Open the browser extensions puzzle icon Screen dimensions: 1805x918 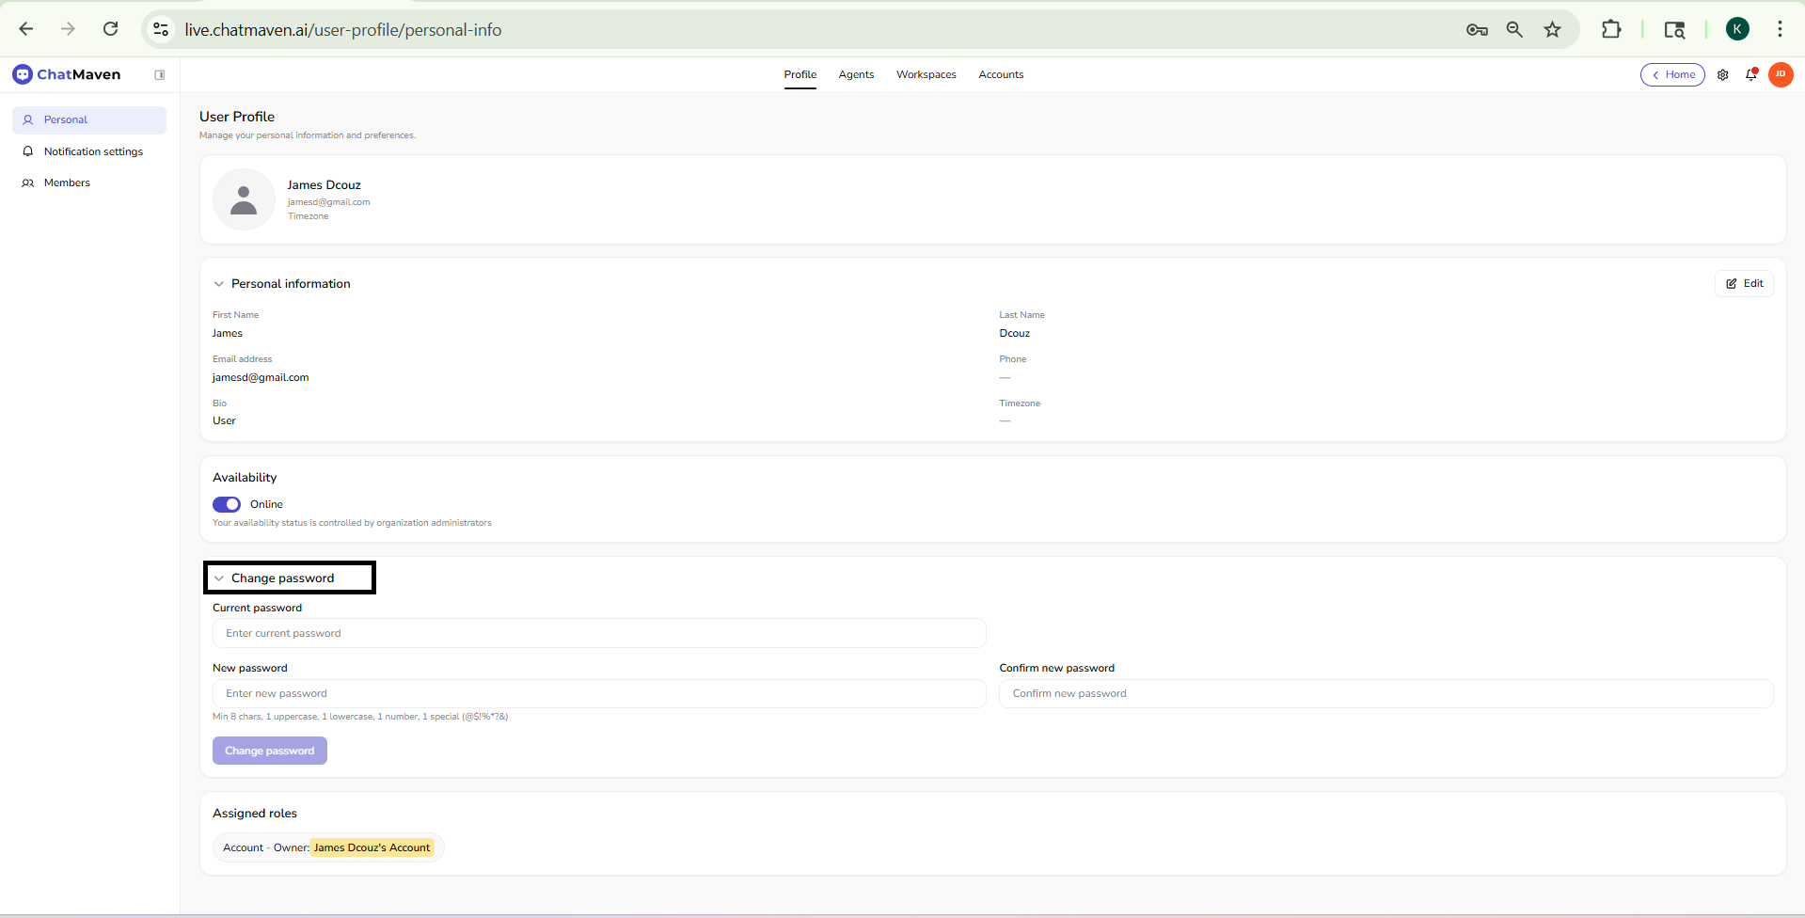coord(1611,29)
